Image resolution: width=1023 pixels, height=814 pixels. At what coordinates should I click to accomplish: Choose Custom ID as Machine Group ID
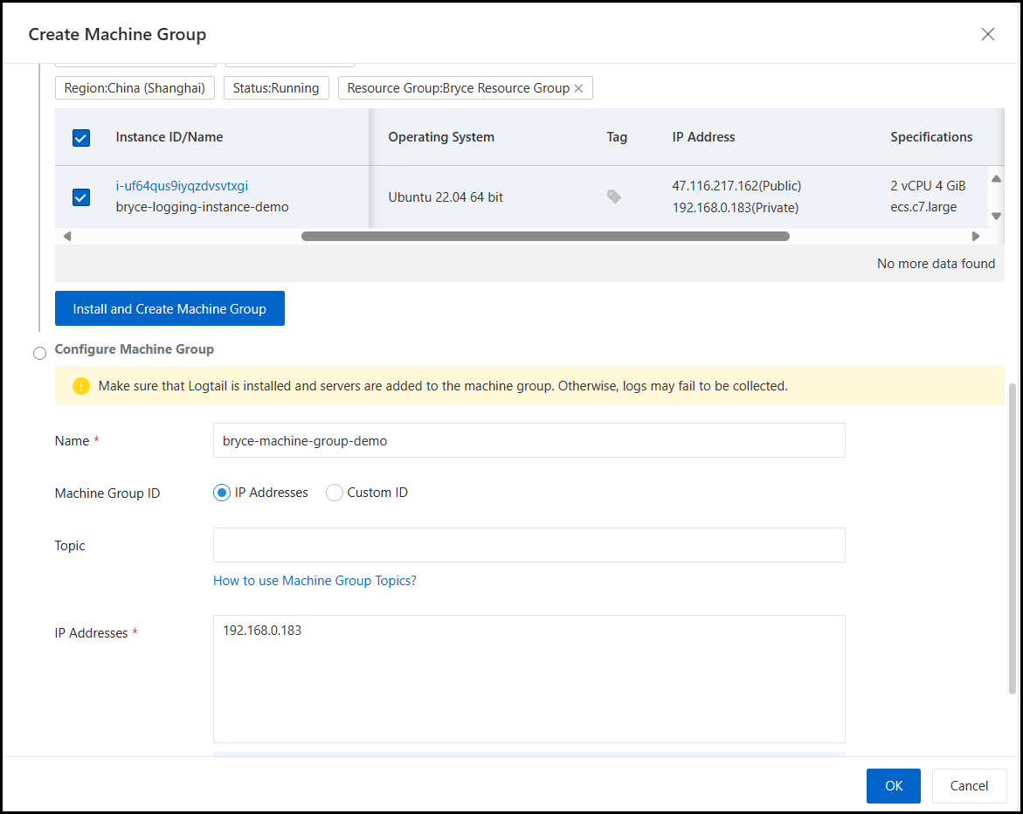click(x=335, y=493)
